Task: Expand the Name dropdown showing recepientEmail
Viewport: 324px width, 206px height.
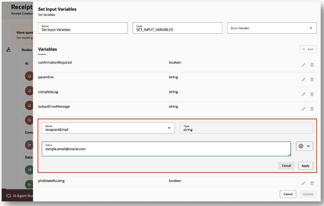Action: 170,128
